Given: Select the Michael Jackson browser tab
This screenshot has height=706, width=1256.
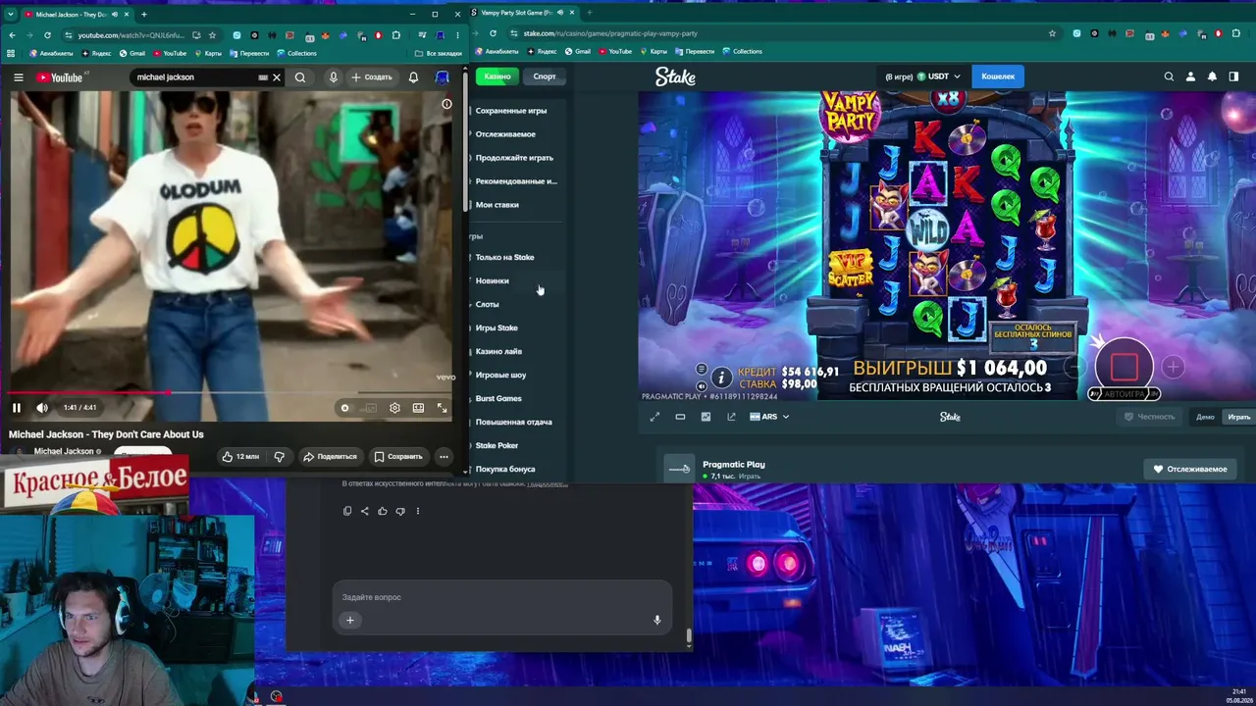Looking at the screenshot, I should pyautogui.click(x=77, y=15).
